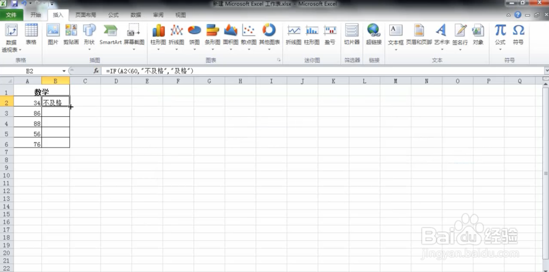The height and width of the screenshot is (272, 549).
Task: Open Other Charts (其他图表)
Action: point(269,37)
